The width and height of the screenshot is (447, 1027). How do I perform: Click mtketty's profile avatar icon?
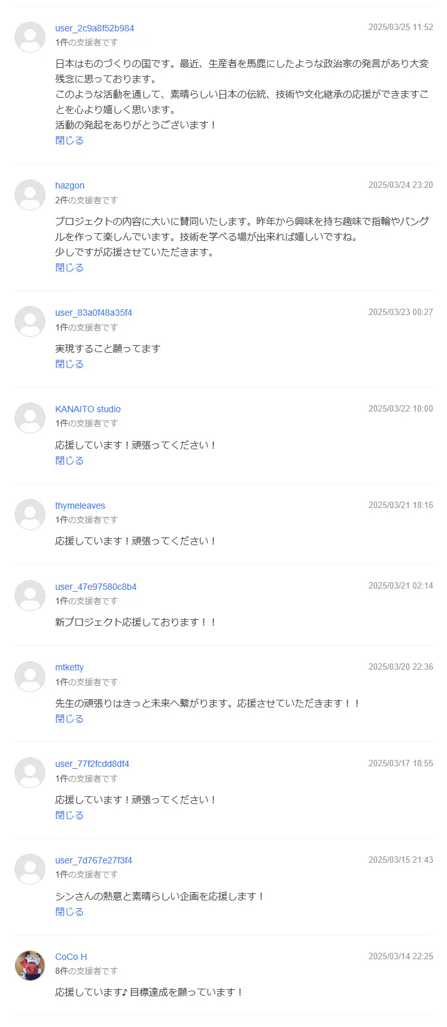(x=30, y=676)
